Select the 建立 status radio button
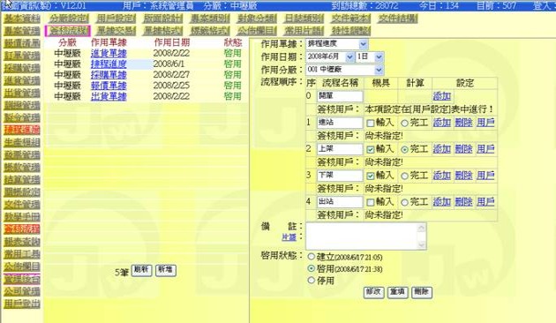Screen dimensions: 556x323 coord(312,256)
